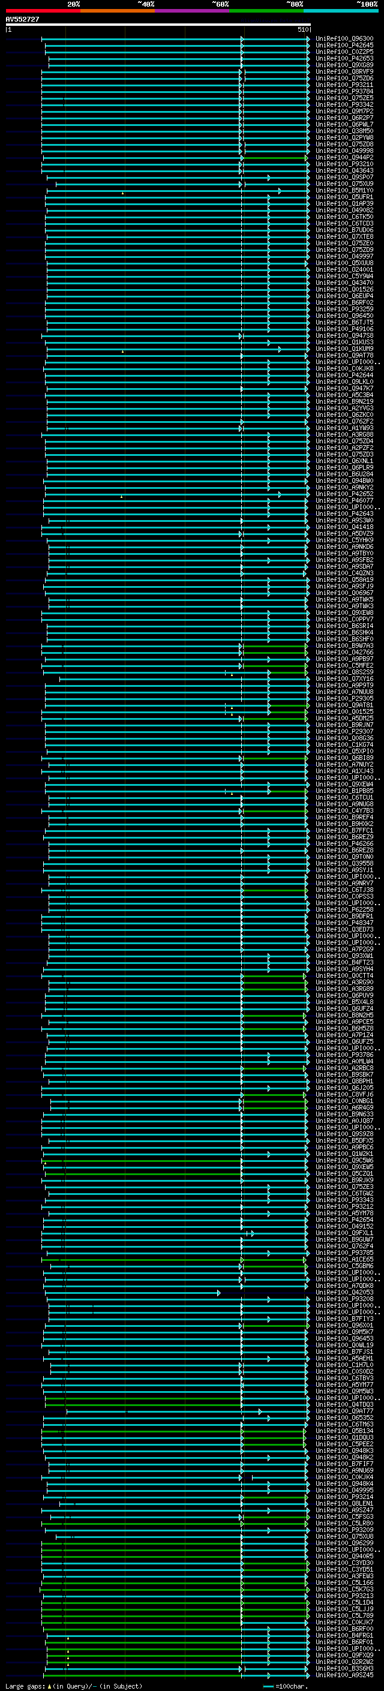Select subject UniRef100_Q1KUM9
The width and height of the screenshot is (384, 1691).
[x=344, y=349]
